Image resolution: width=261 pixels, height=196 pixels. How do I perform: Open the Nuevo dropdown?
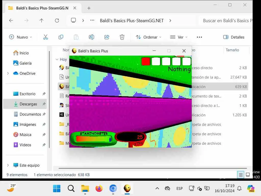pos(20,37)
